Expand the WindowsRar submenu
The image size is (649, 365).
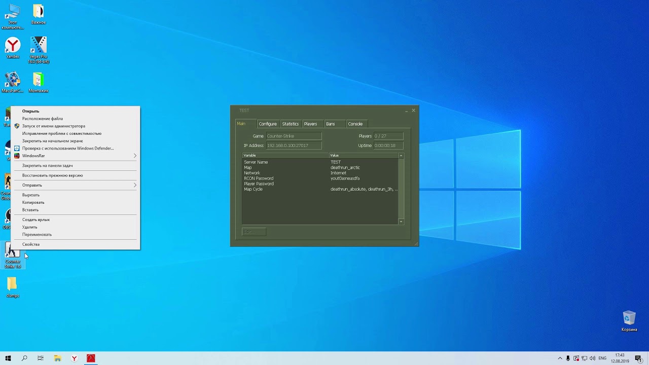(75, 156)
